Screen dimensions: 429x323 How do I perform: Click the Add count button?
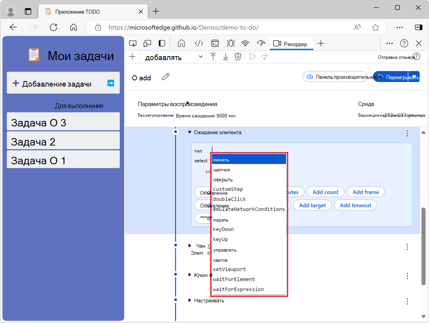pos(326,192)
